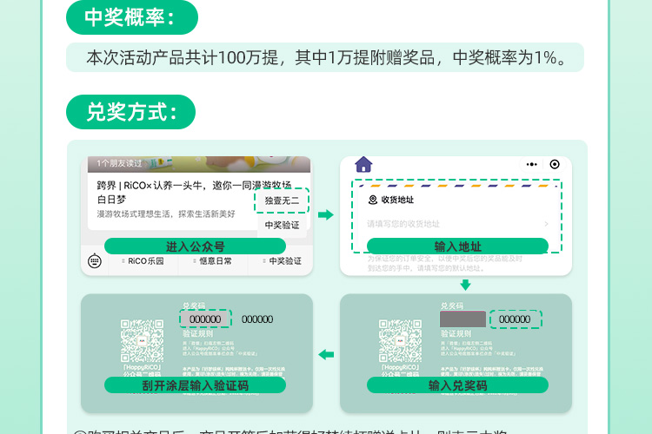
Task: Tap the keyboard switch icon beside RiCO乐园
Action: point(95,260)
